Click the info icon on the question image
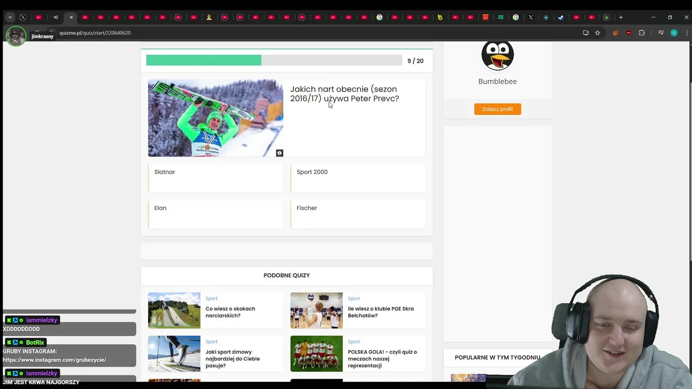This screenshot has height=389, width=692. pyautogui.click(x=280, y=153)
